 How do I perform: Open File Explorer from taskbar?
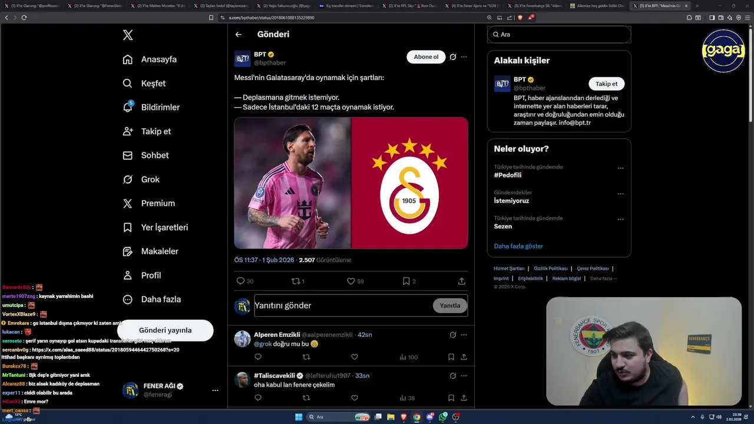(x=391, y=417)
